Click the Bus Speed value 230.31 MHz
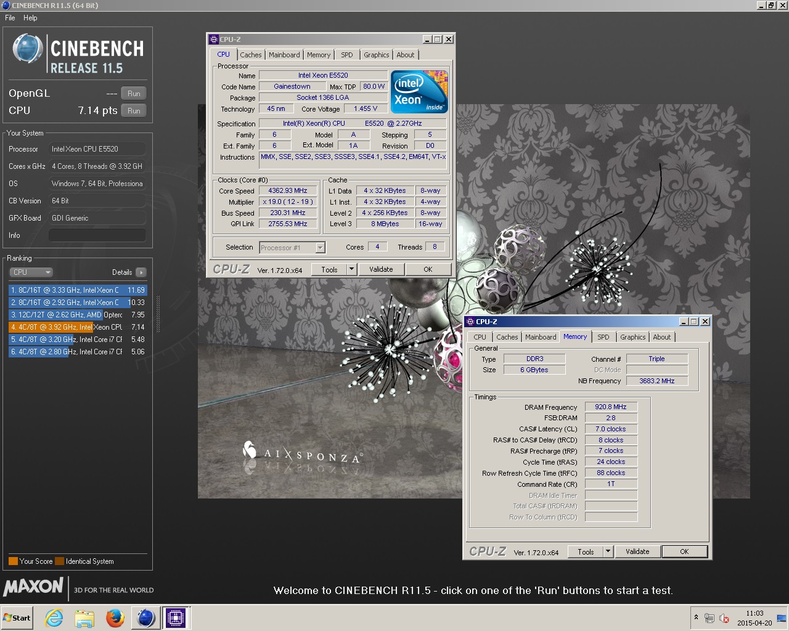 [x=288, y=213]
